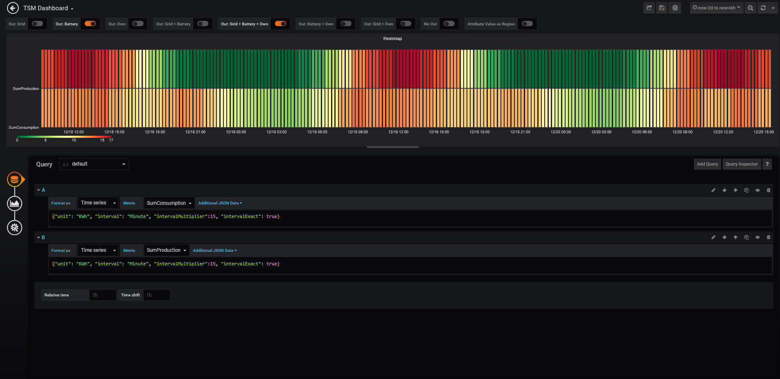Select the Queries database tab icon
Screen dimensions: 780x379
[x=14, y=179]
